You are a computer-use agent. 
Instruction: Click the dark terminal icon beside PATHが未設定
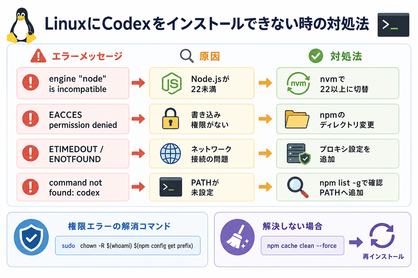pyautogui.click(x=171, y=187)
